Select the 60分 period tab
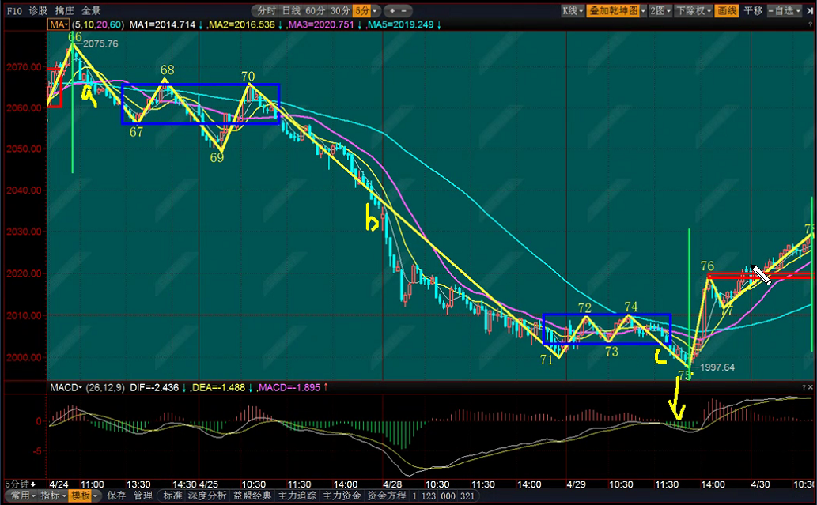The height and width of the screenshot is (505, 817). [316, 10]
